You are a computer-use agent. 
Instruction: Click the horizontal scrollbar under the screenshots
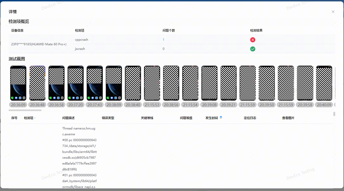pyautogui.click(x=25, y=110)
